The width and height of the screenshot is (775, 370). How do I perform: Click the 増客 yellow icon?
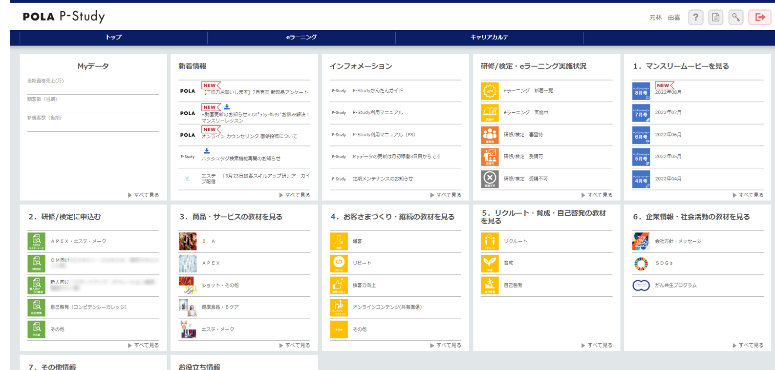coord(339,241)
